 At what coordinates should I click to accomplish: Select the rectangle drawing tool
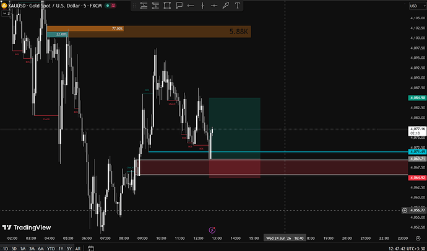click(x=167, y=6)
